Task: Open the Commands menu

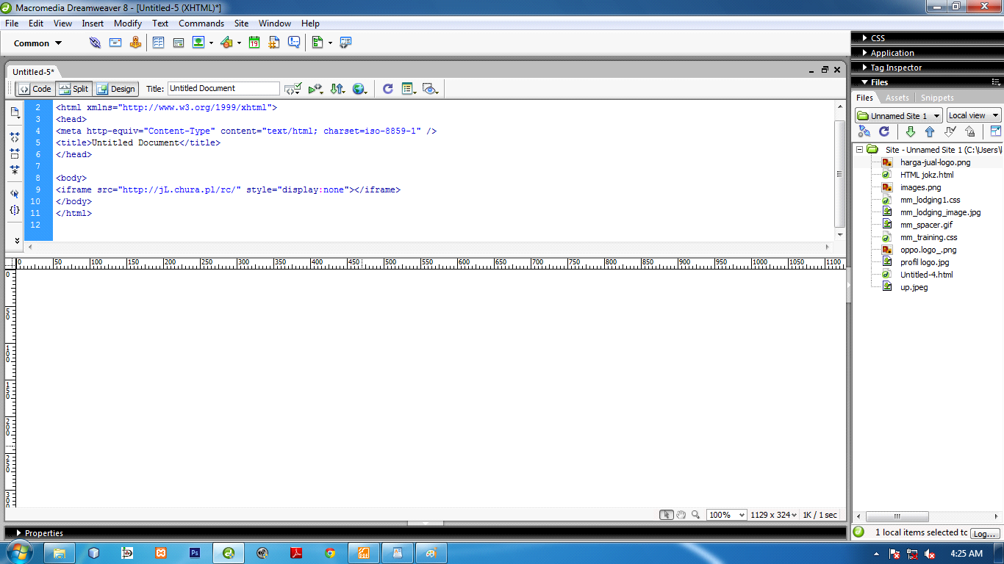Action: click(x=201, y=23)
